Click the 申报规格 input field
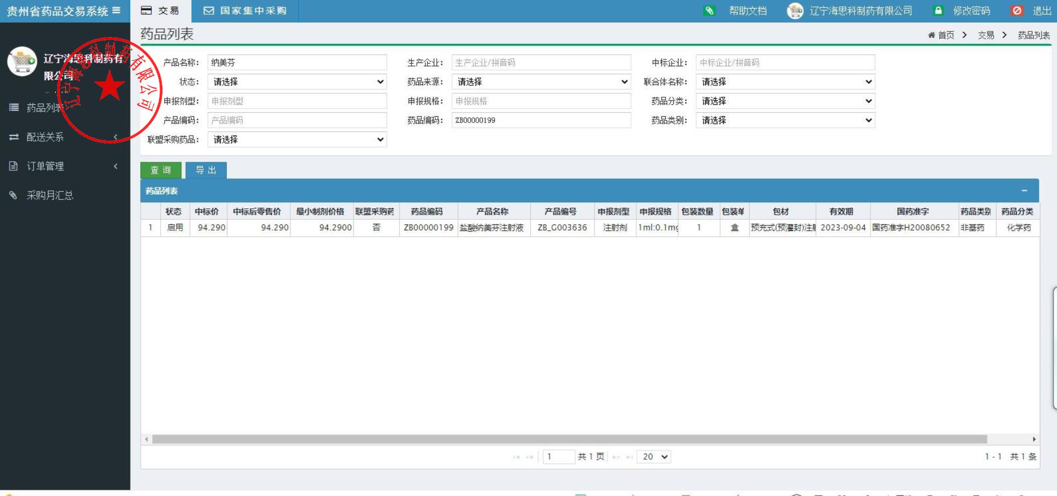This screenshot has width=1057, height=496. click(541, 101)
